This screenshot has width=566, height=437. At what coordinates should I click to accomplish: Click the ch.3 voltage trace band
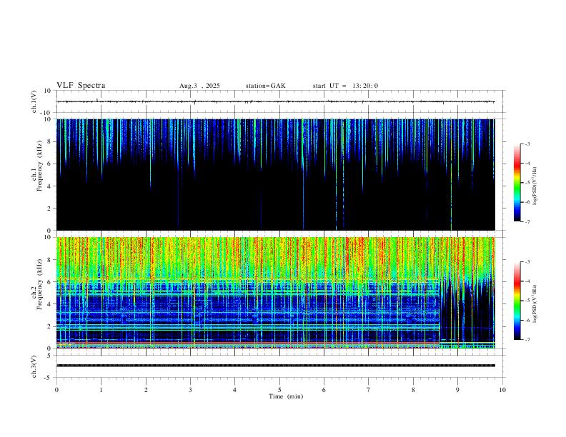275,366
